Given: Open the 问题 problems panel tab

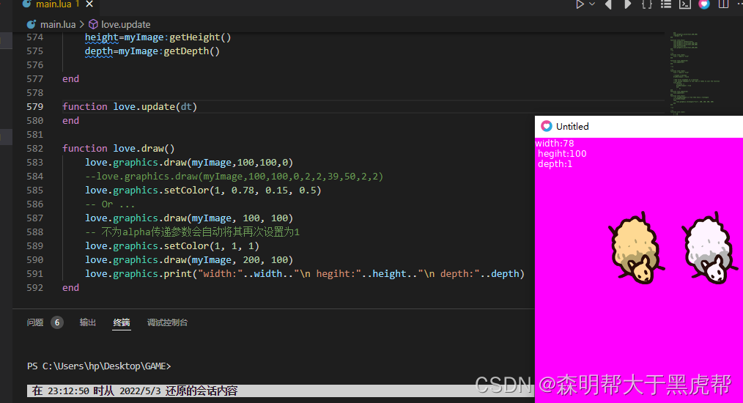Looking at the screenshot, I should click(x=35, y=322).
